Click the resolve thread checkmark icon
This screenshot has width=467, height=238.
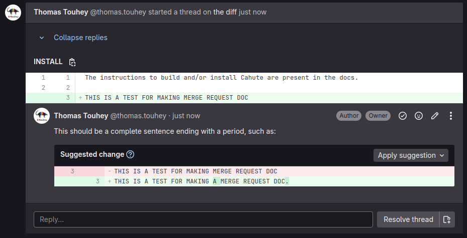403,116
